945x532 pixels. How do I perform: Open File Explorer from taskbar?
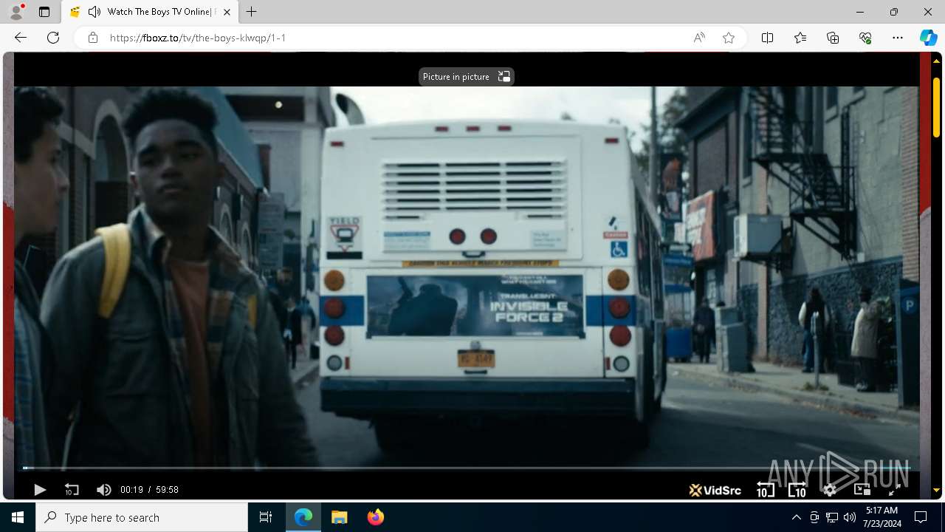tap(339, 517)
